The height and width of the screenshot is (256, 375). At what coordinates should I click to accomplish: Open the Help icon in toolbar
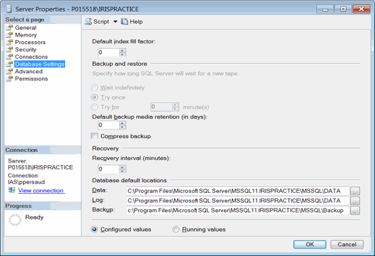pos(124,22)
